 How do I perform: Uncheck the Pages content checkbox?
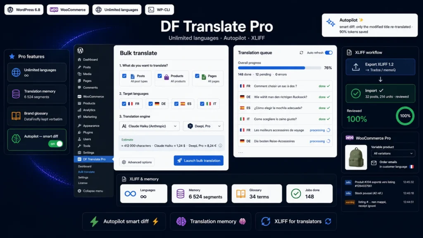coord(197,76)
